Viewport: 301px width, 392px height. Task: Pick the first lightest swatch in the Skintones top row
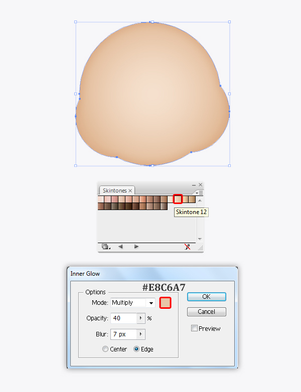101,199
